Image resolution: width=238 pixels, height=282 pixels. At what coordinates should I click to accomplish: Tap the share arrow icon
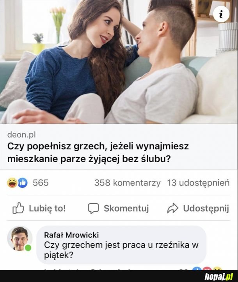point(172,208)
